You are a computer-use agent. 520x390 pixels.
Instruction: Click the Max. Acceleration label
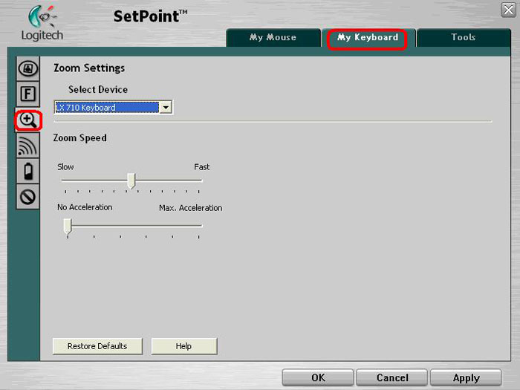click(x=191, y=208)
